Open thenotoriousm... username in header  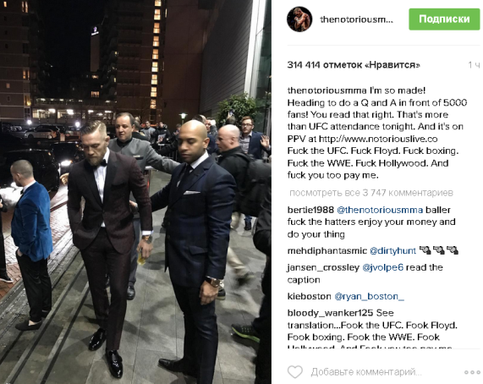point(356,19)
